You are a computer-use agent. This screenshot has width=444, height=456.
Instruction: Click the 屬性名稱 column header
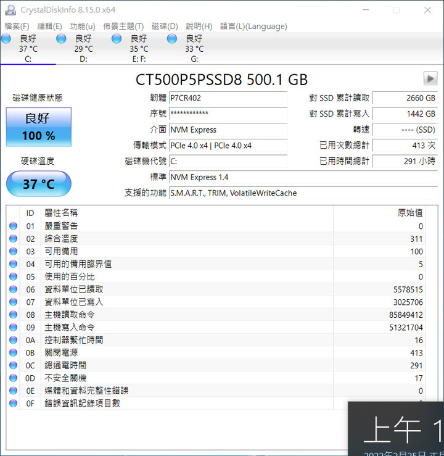[x=187, y=213]
